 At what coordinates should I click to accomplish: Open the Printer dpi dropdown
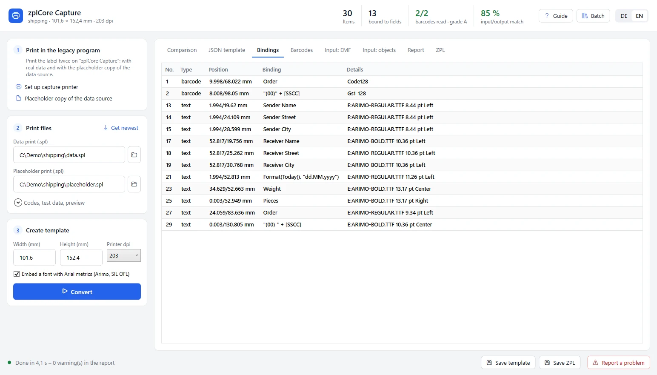coord(124,255)
